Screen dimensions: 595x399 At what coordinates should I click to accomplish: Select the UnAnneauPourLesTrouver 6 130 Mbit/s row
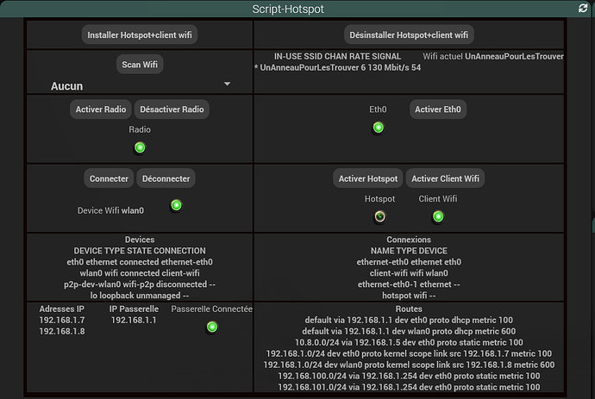pos(338,67)
